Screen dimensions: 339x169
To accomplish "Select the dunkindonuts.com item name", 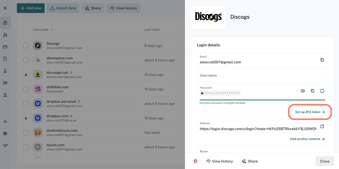I will [62, 130].
